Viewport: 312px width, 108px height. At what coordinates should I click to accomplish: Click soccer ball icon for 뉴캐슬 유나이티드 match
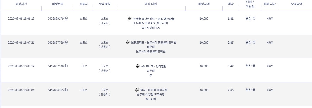pyautogui.click(x=129, y=18)
